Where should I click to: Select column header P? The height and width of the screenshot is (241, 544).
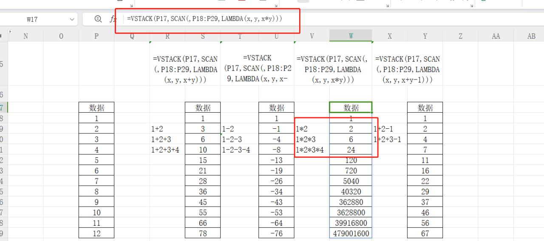pos(96,36)
